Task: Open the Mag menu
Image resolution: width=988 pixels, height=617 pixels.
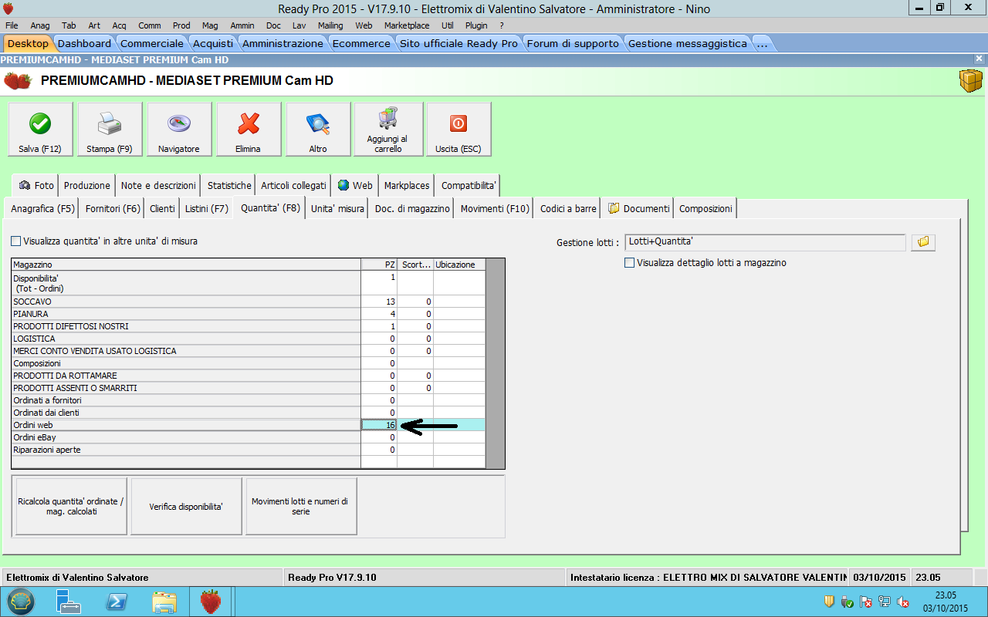Action: (211, 25)
